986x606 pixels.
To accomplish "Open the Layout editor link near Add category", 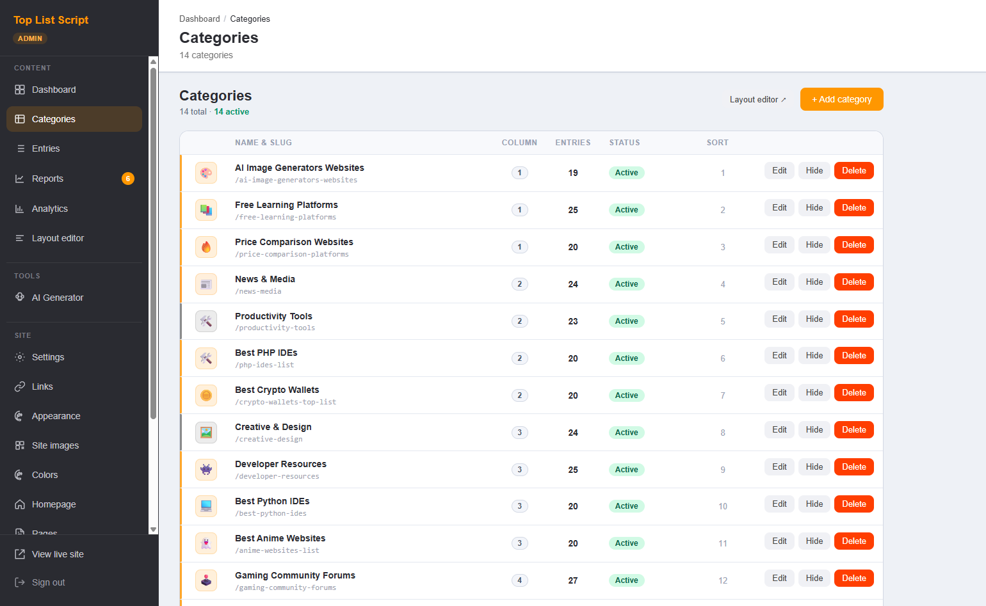I will click(757, 99).
